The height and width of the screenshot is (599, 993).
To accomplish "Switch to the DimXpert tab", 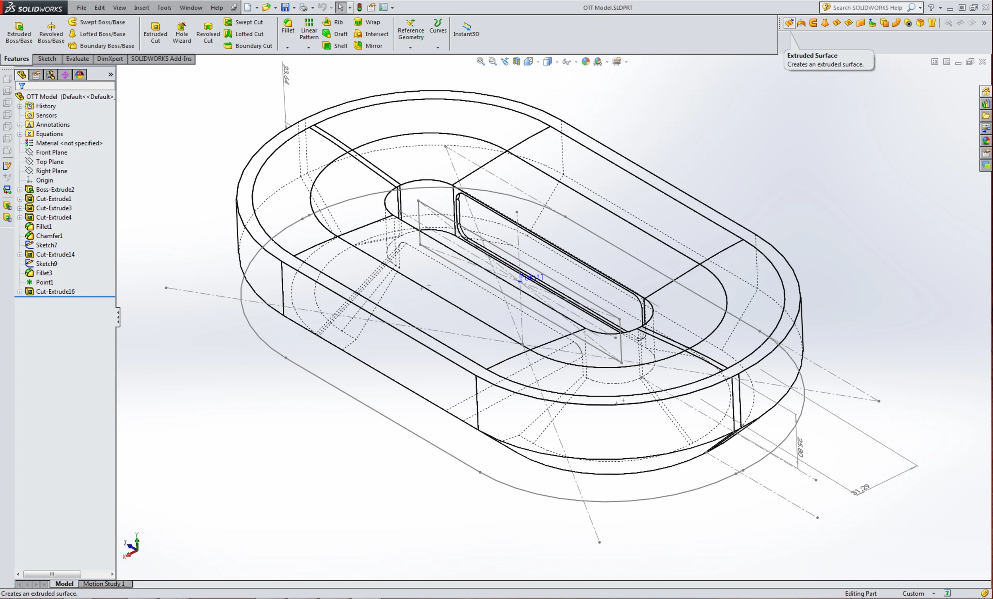I will pyautogui.click(x=110, y=59).
